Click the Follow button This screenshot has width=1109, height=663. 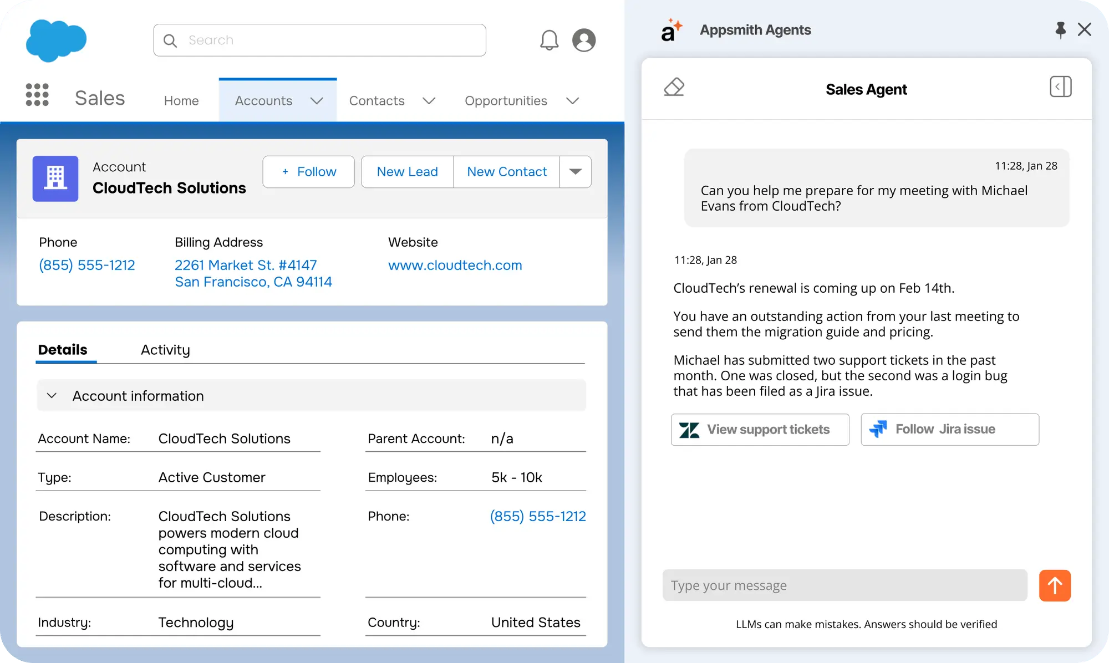pos(309,172)
